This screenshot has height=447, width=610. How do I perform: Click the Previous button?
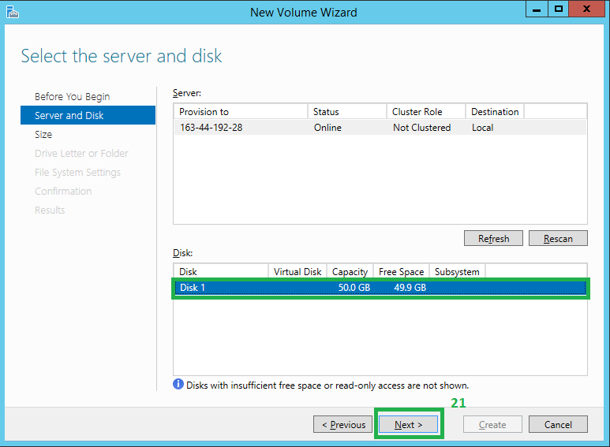(x=343, y=424)
